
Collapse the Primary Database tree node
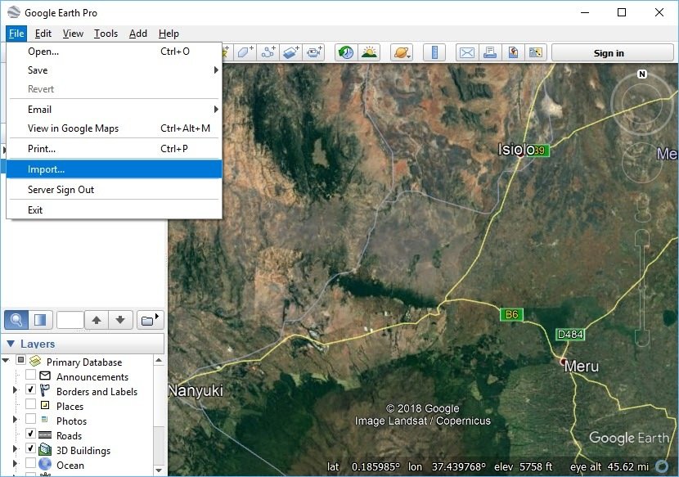pos(5,360)
